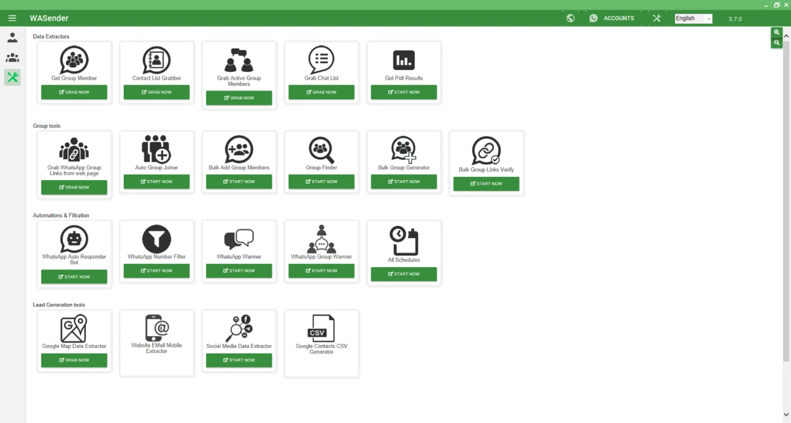The height and width of the screenshot is (423, 791).
Task: Start now under WhatsApp Warmer
Action: (x=239, y=271)
